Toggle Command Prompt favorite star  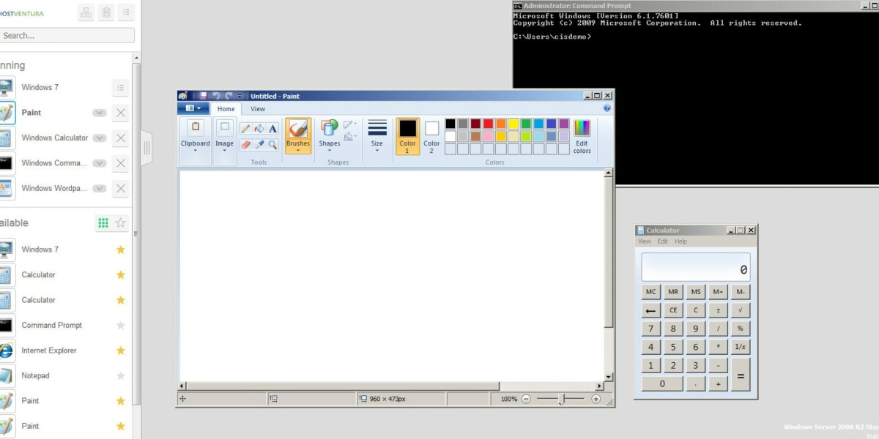(x=120, y=325)
